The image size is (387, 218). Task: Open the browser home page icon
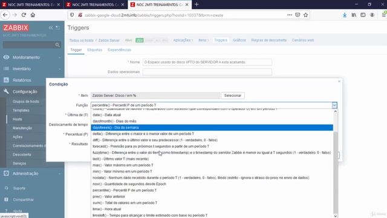click(x=33, y=15)
